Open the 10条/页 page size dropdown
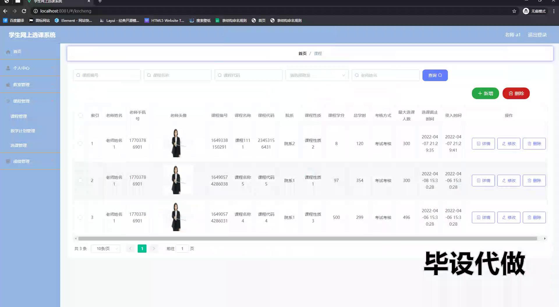 [x=106, y=249]
